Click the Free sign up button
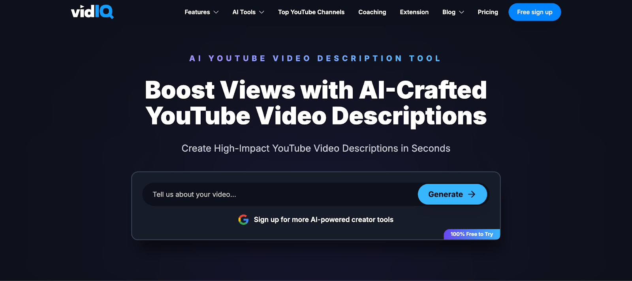 point(535,12)
